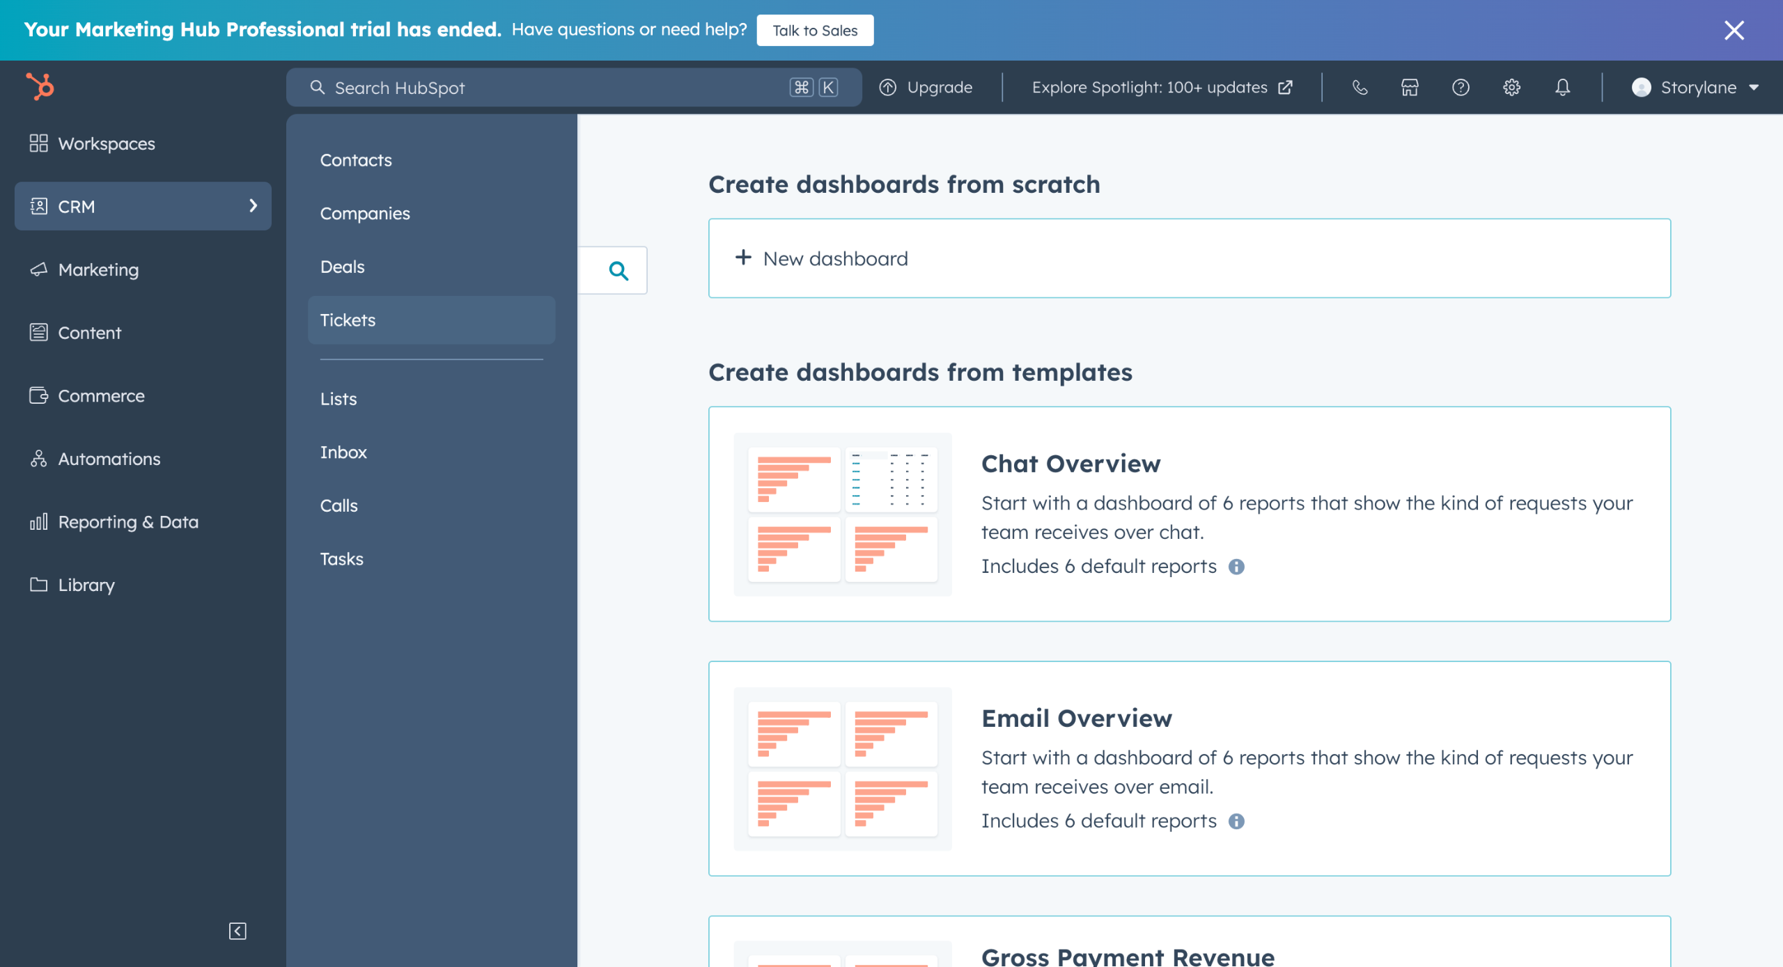This screenshot has width=1783, height=967.
Task: Click the plus icon for New dashboard
Action: pos(743,258)
